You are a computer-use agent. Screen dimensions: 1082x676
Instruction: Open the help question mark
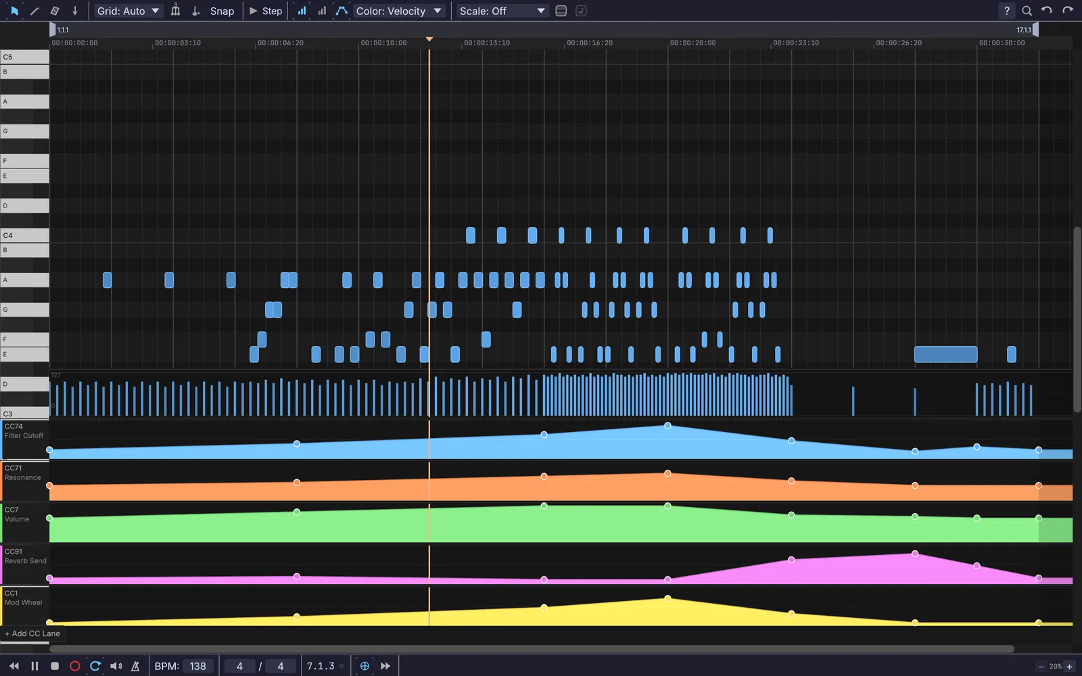(1007, 11)
